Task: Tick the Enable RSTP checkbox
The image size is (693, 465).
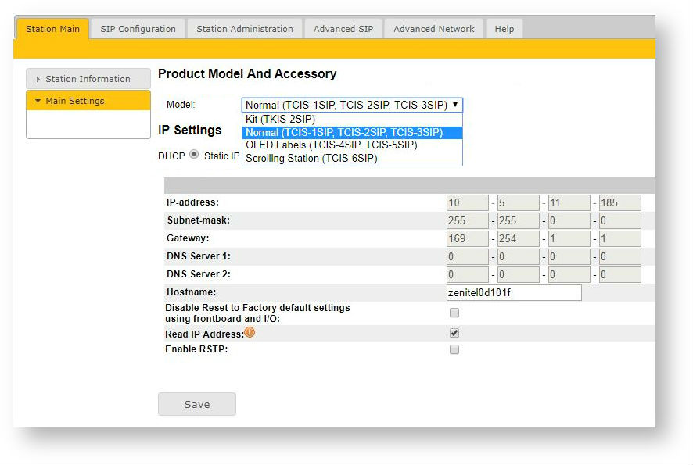Action: tap(454, 349)
